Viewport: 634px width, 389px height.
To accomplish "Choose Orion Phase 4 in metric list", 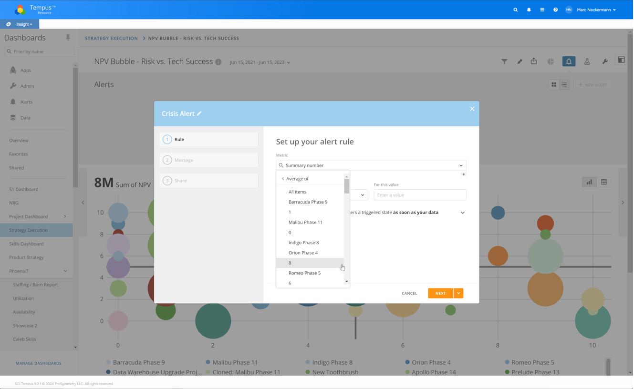I will point(310,253).
